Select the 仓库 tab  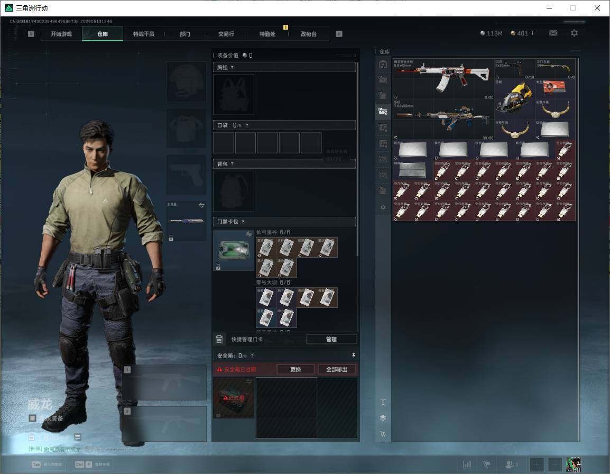pos(103,34)
